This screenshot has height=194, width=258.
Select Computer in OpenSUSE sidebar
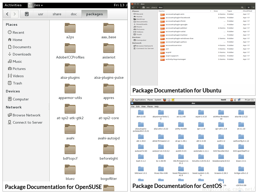coord(18,99)
